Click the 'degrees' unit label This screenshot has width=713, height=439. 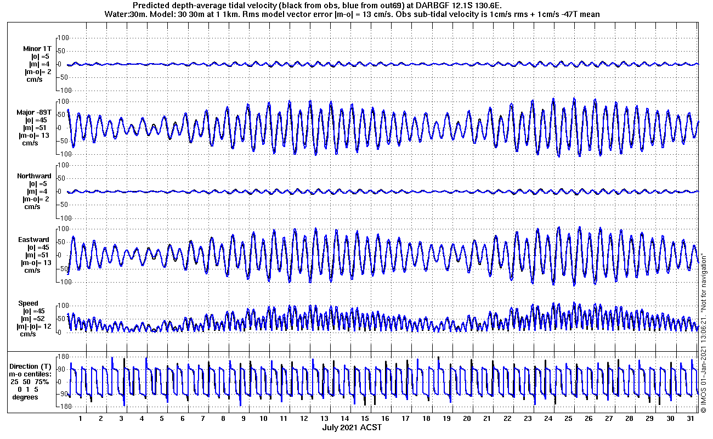[26, 397]
